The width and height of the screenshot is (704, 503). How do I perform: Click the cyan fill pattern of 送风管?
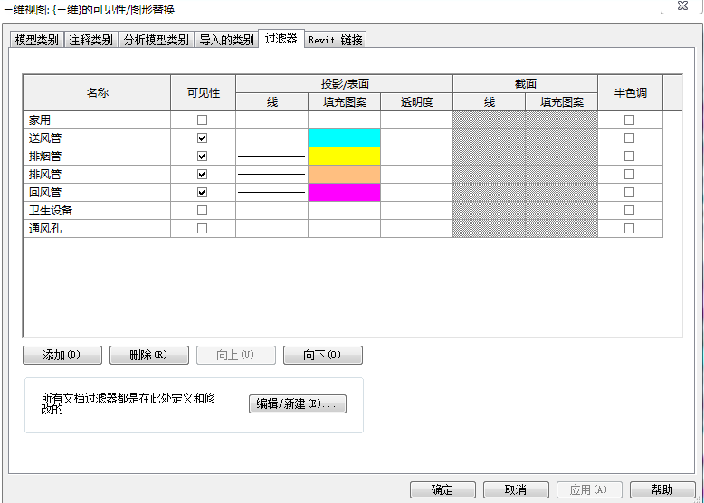point(344,138)
